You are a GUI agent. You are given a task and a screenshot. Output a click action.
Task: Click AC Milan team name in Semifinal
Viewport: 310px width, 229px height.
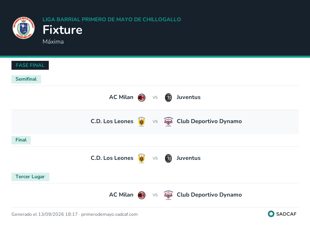click(x=121, y=97)
